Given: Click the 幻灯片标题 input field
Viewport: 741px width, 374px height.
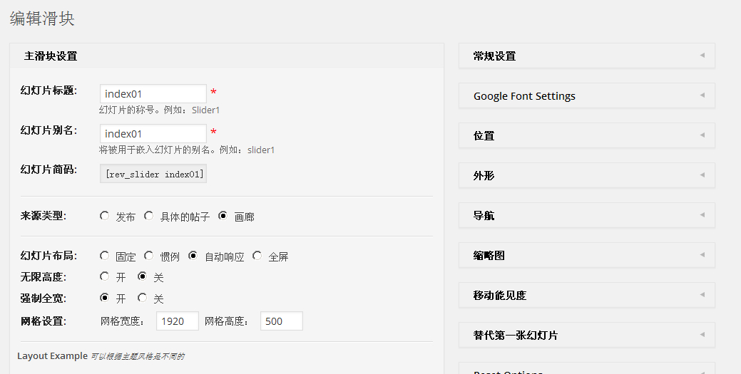Looking at the screenshot, I should (153, 93).
